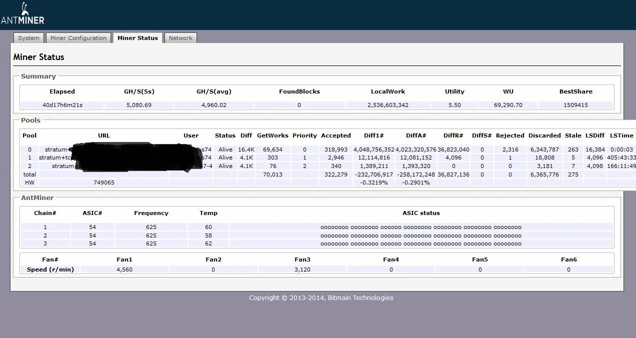This screenshot has height=338, width=636.
Task: Switch to the Network tab
Action: [x=180, y=38]
